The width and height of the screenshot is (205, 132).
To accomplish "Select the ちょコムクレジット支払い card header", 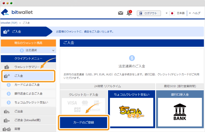I will (132, 94).
